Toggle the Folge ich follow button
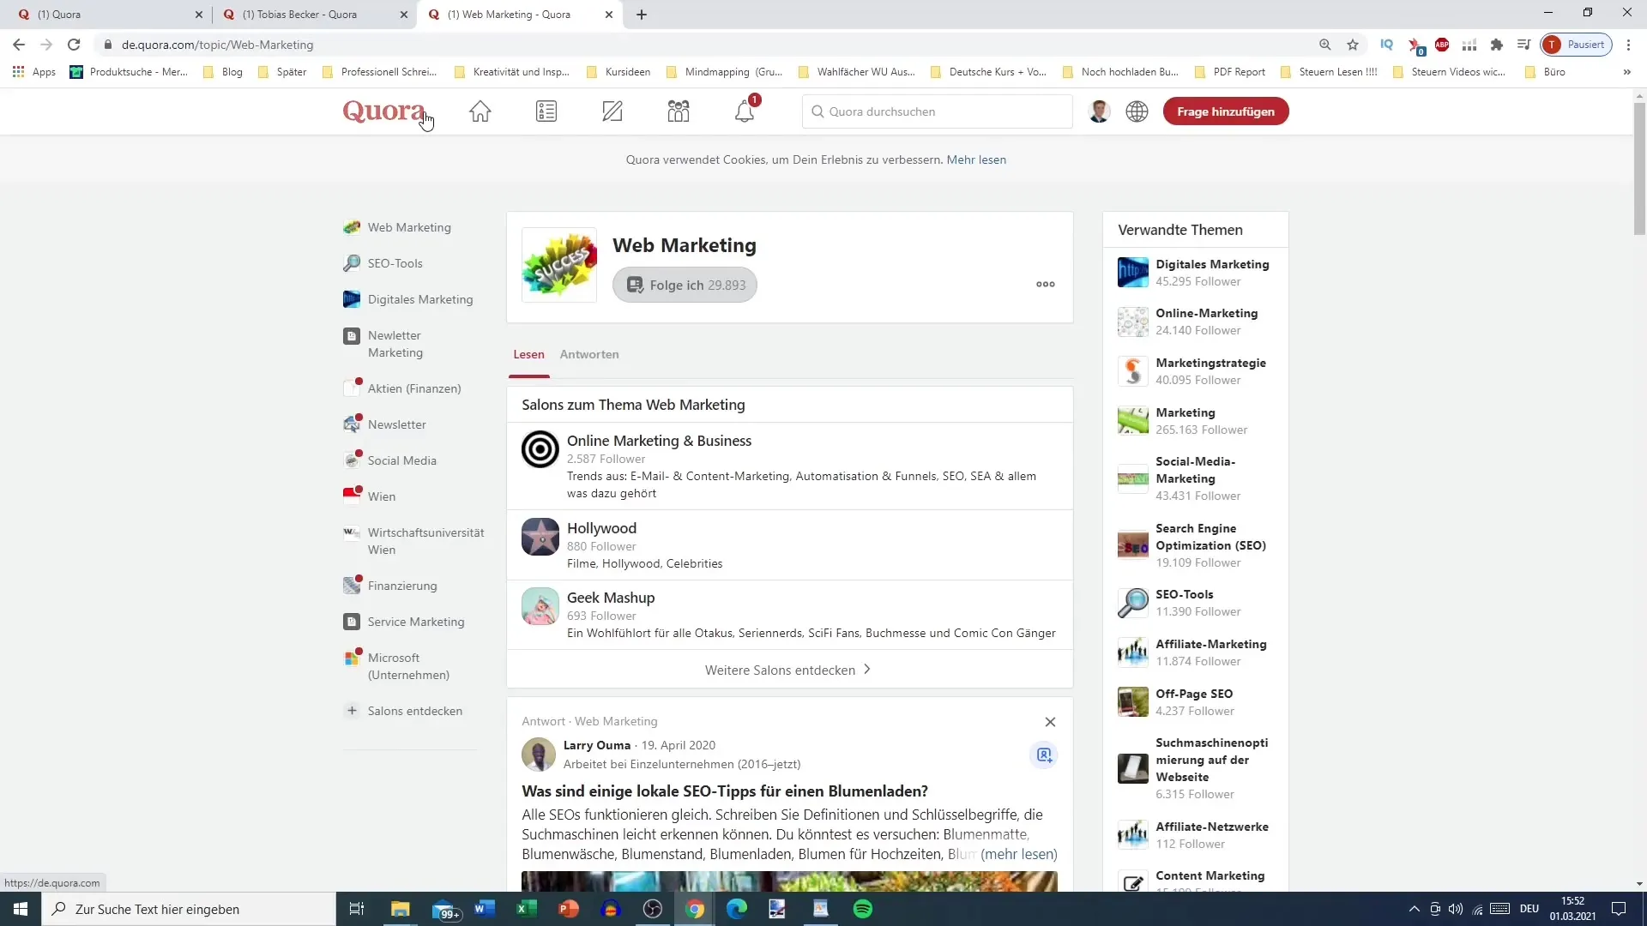Image resolution: width=1647 pixels, height=926 pixels. [x=685, y=285]
